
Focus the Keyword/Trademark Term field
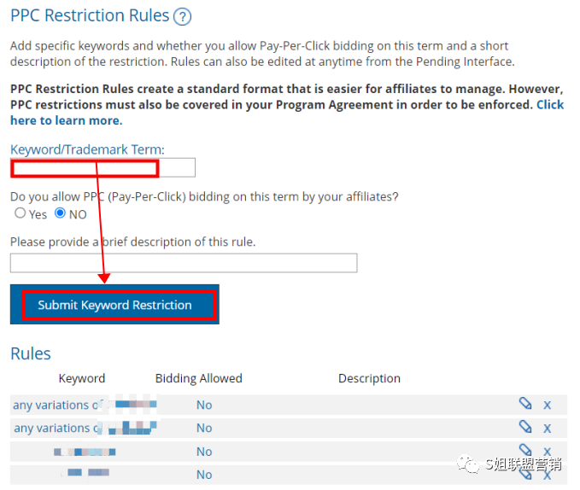click(103, 167)
